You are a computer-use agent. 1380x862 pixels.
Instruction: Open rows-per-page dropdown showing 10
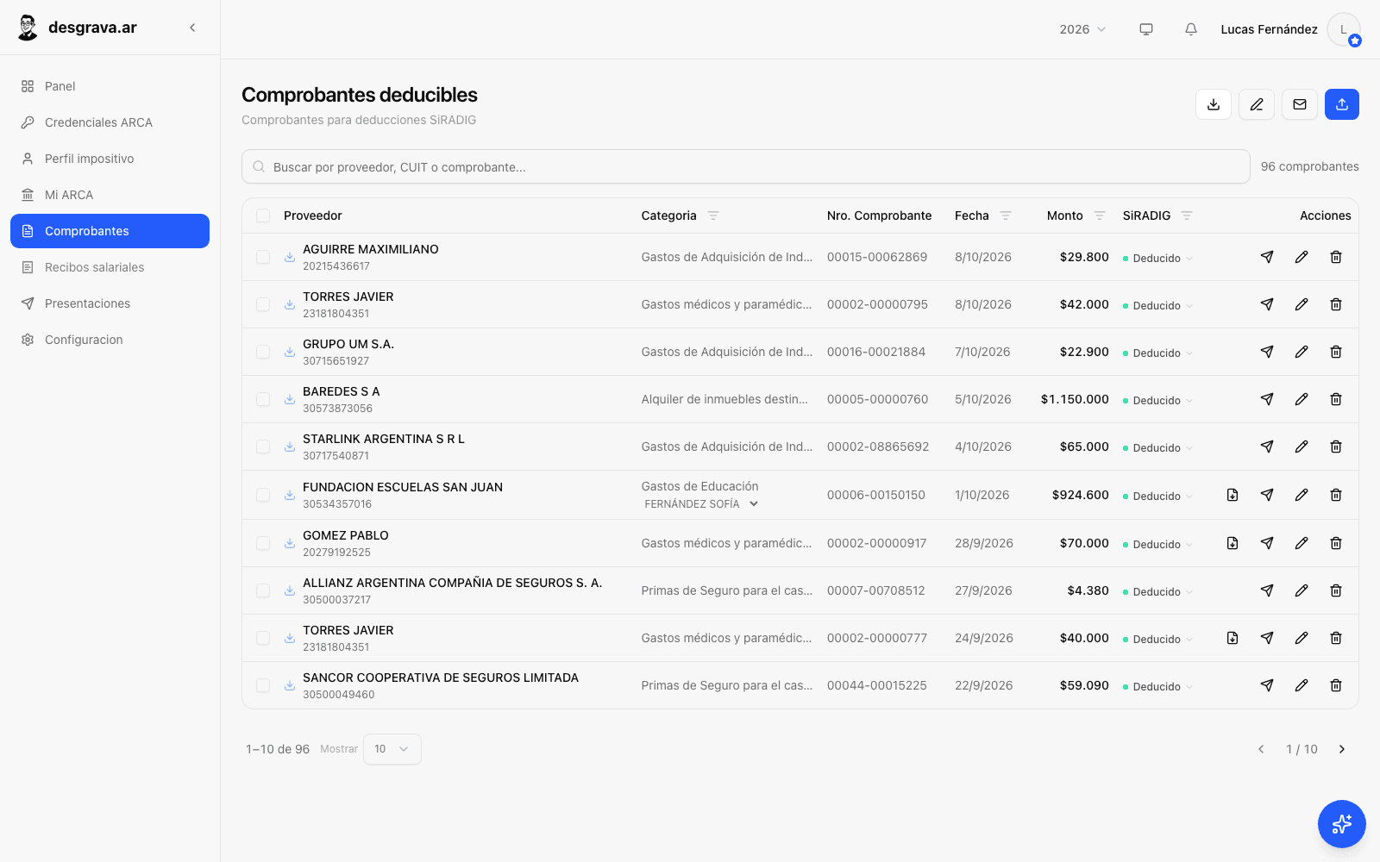pos(392,749)
